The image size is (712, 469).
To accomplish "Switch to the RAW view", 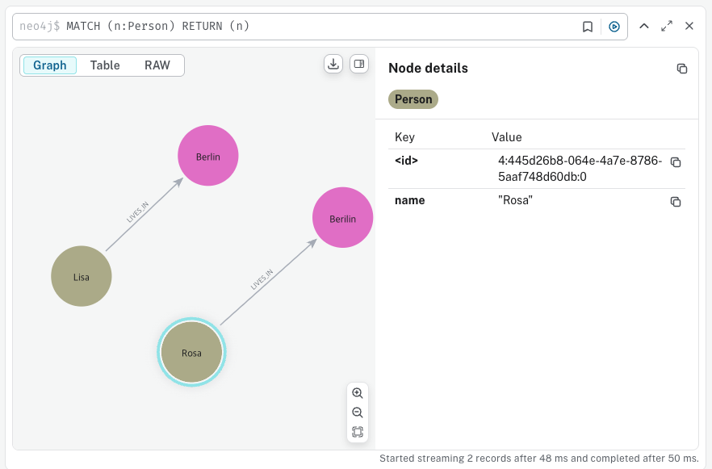I will (157, 65).
